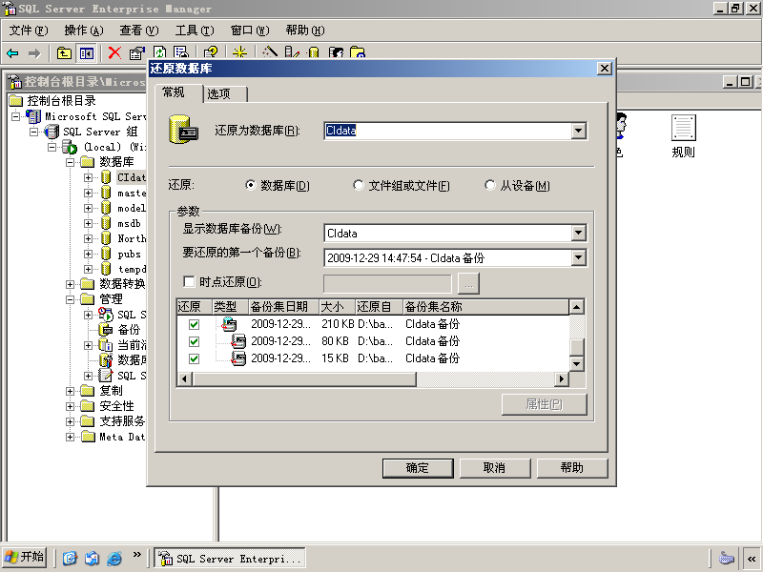Viewport: 763px width, 572px height.
Task: Open the 文件(F) menu
Action: click(29, 31)
